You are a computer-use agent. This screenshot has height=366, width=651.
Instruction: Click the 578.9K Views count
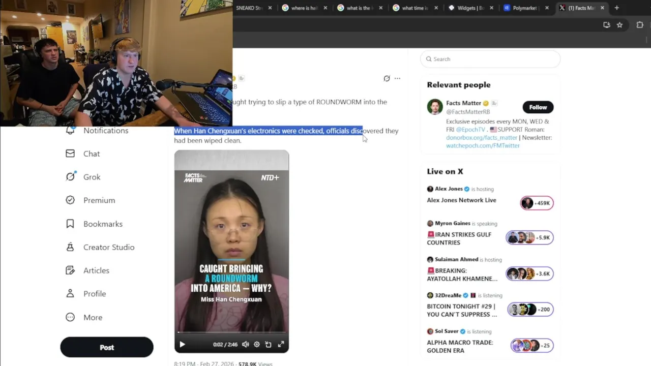point(255,364)
